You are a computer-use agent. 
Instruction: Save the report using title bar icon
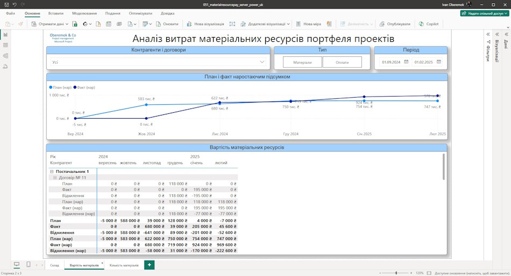[6, 4]
